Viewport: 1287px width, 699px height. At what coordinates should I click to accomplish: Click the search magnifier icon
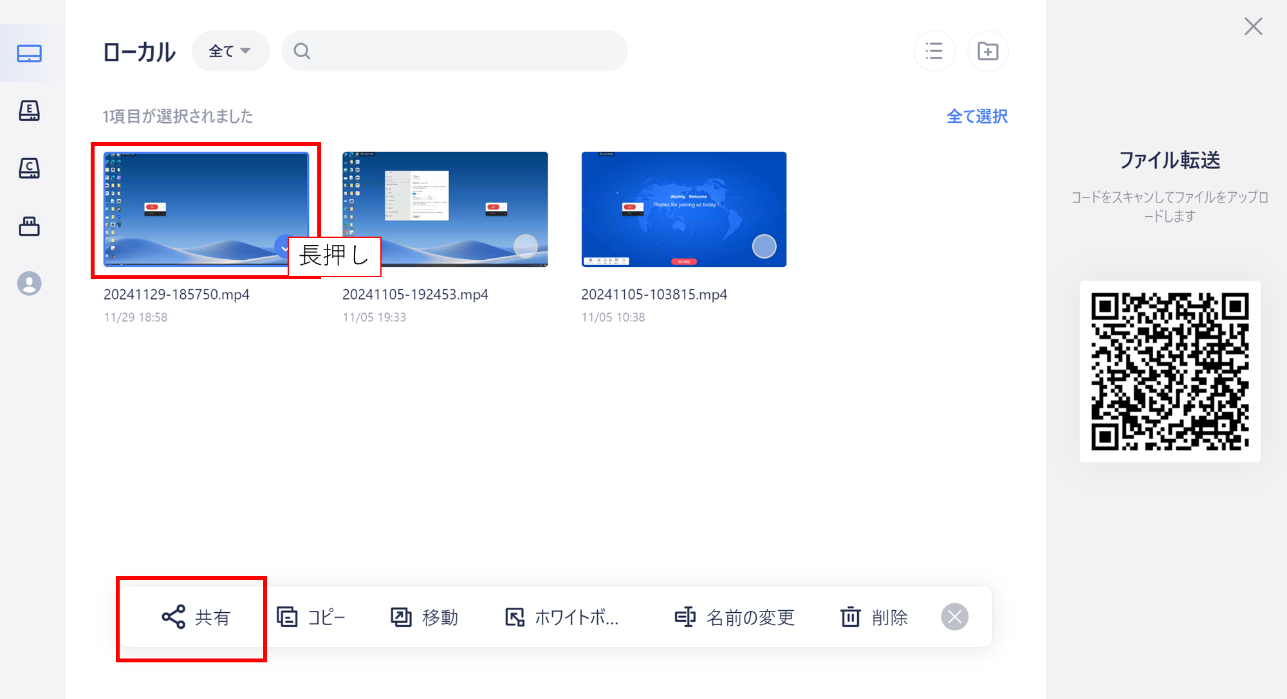coord(302,51)
